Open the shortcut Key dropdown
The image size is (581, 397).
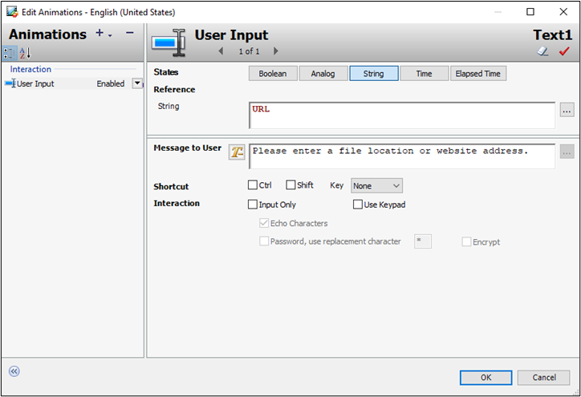[376, 185]
